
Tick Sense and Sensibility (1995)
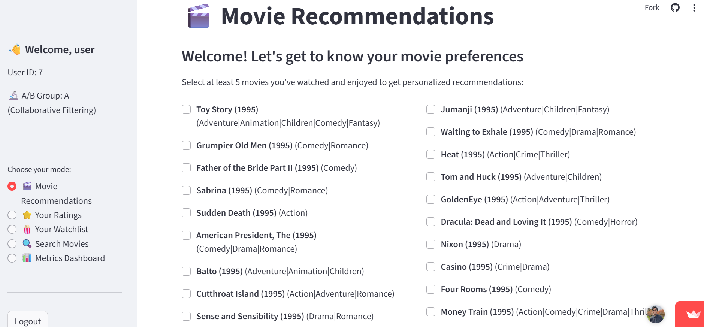point(186,316)
